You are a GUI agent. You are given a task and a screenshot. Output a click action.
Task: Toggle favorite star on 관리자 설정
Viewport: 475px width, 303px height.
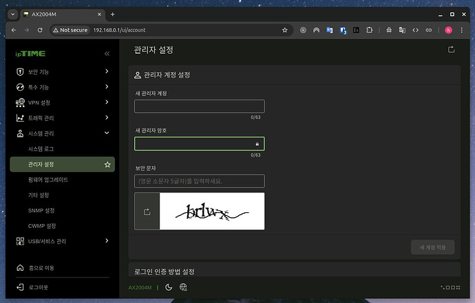click(107, 164)
